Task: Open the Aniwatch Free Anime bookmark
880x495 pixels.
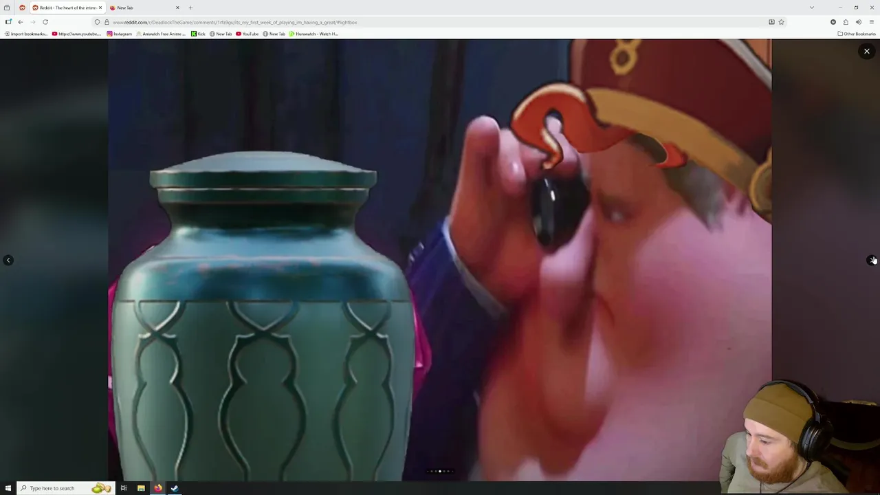Action: pos(161,34)
